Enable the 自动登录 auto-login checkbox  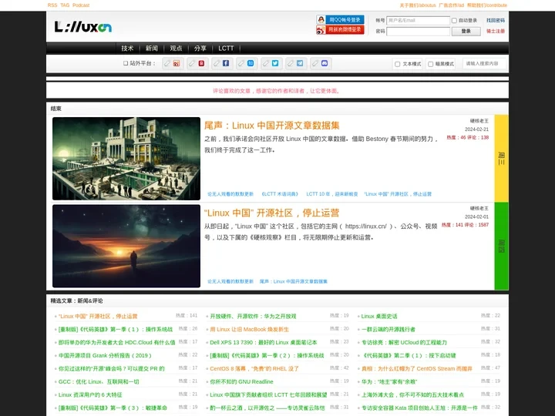coord(454,21)
